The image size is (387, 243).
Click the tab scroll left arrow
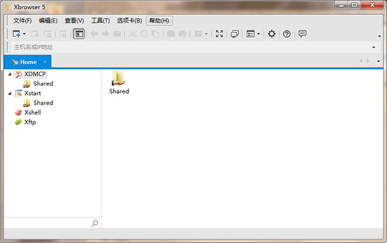pos(361,61)
